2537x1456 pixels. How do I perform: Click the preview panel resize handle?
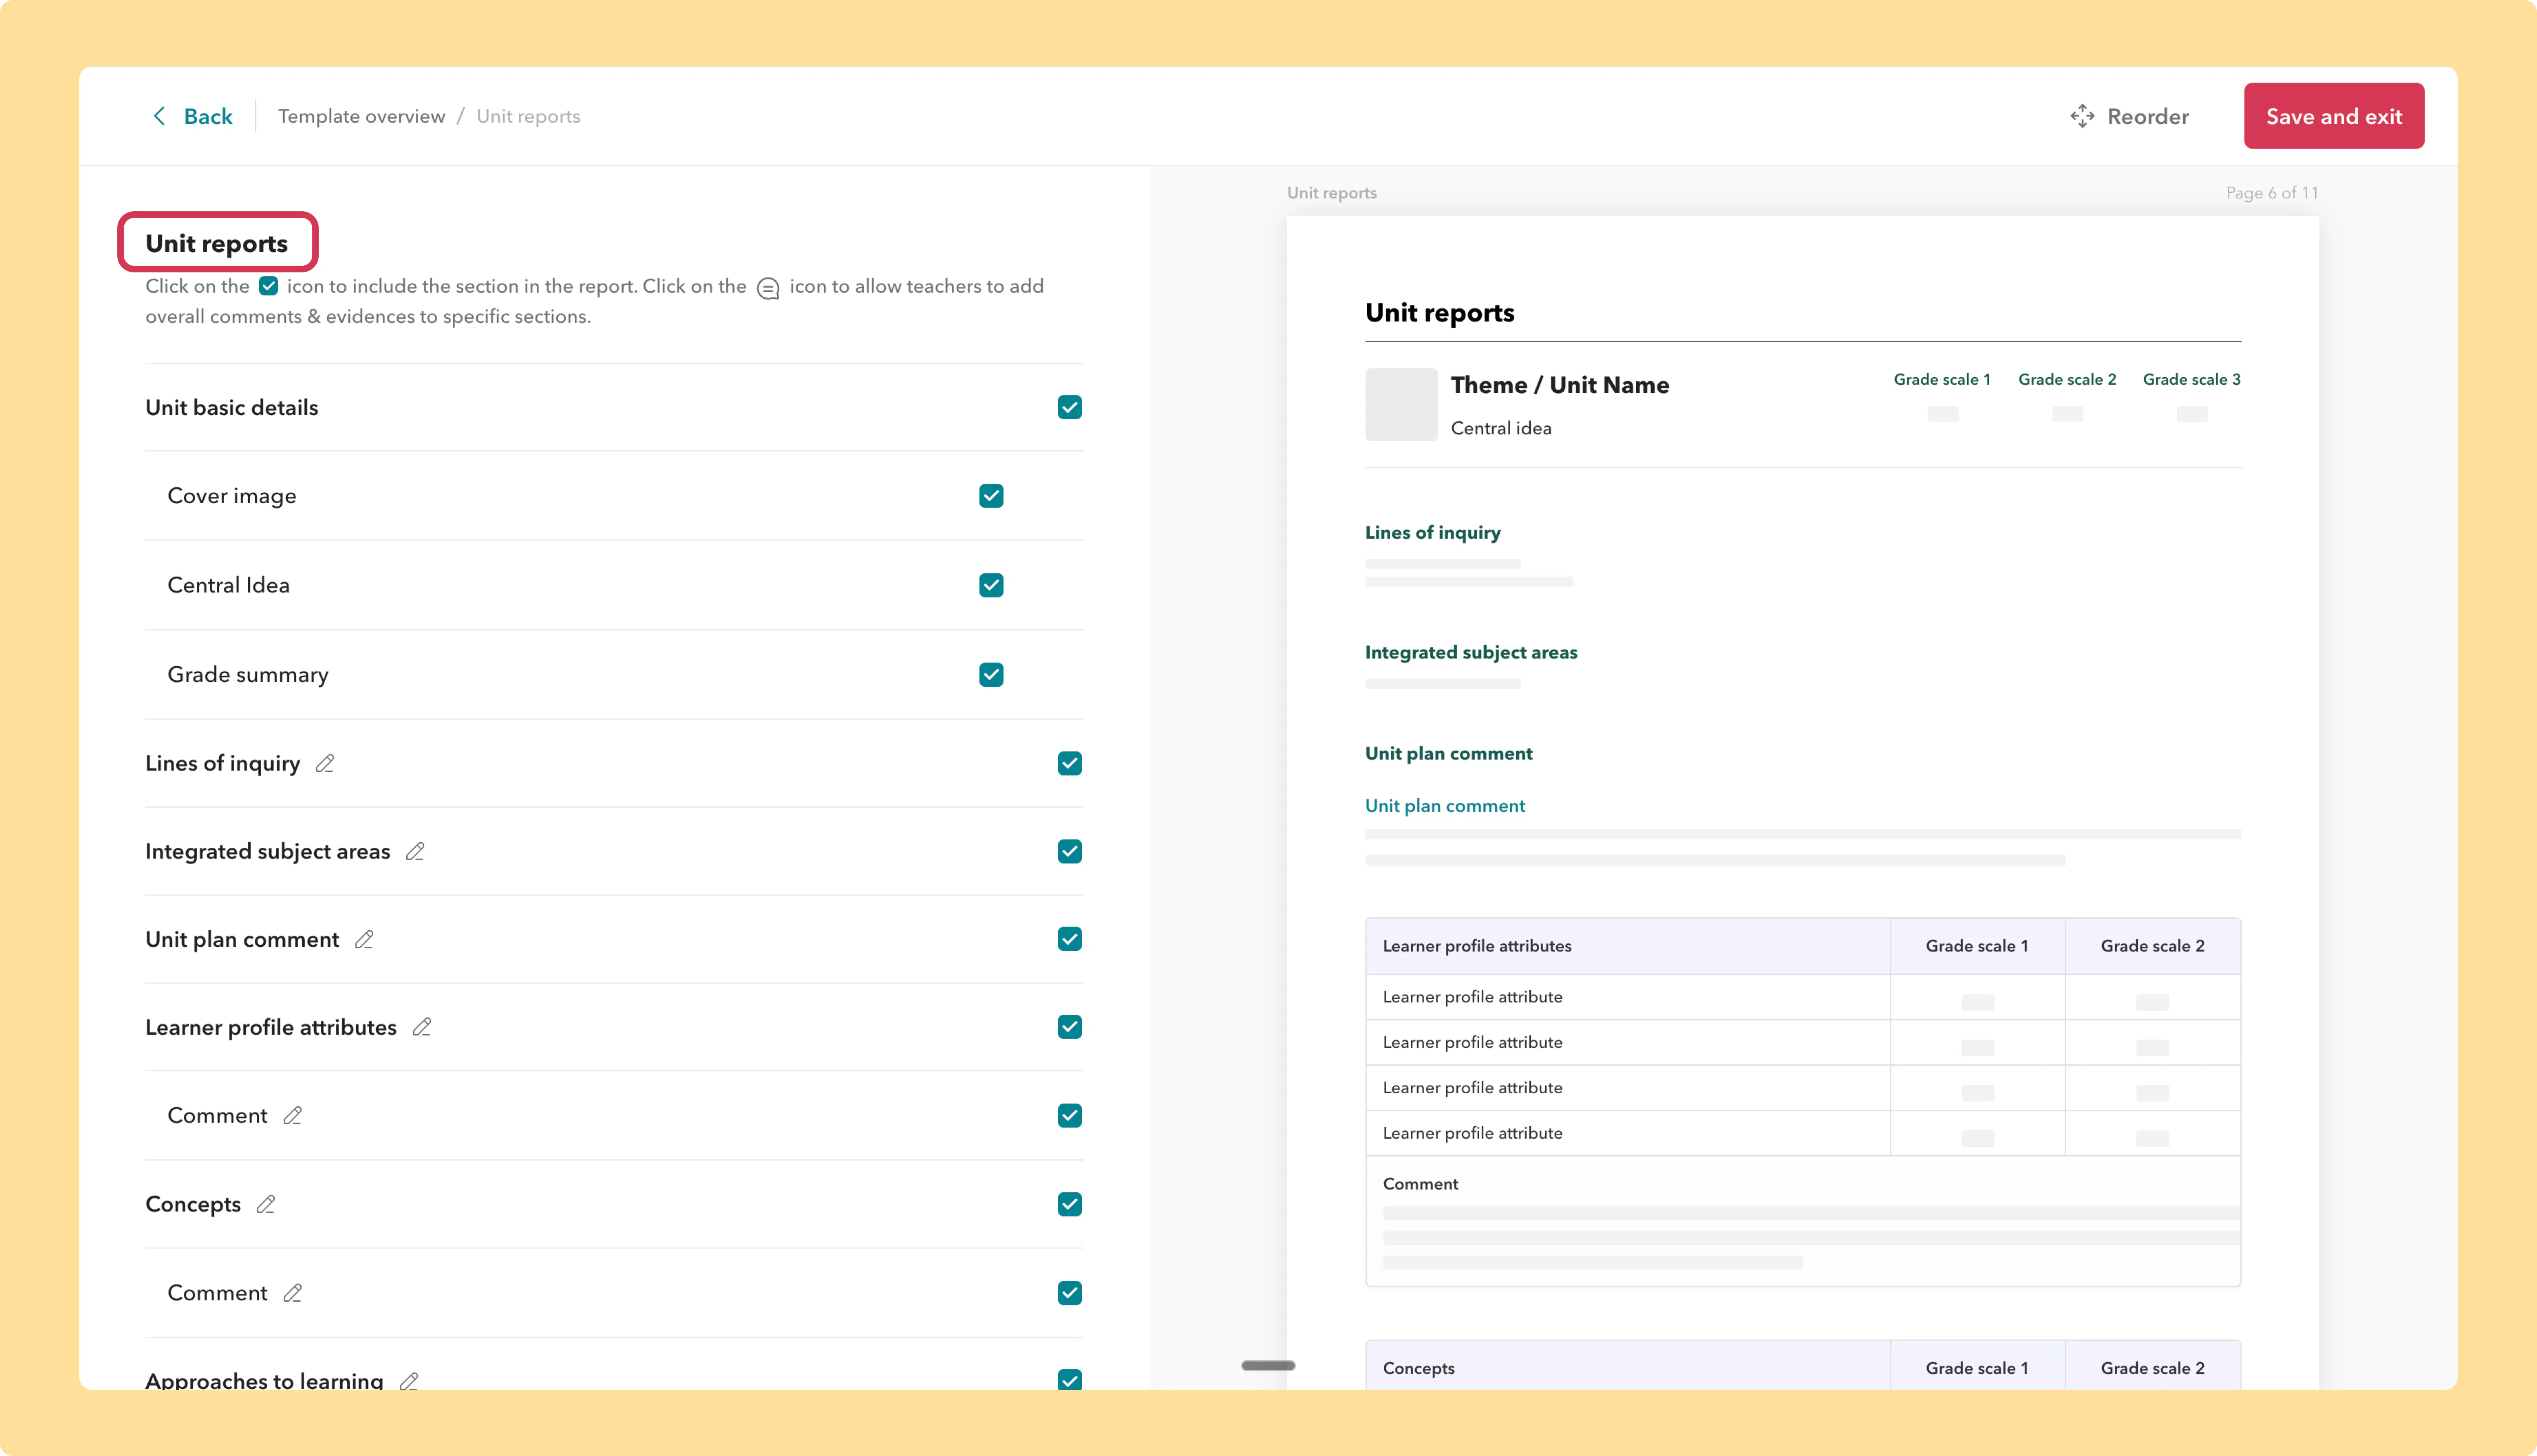tap(1268, 1365)
